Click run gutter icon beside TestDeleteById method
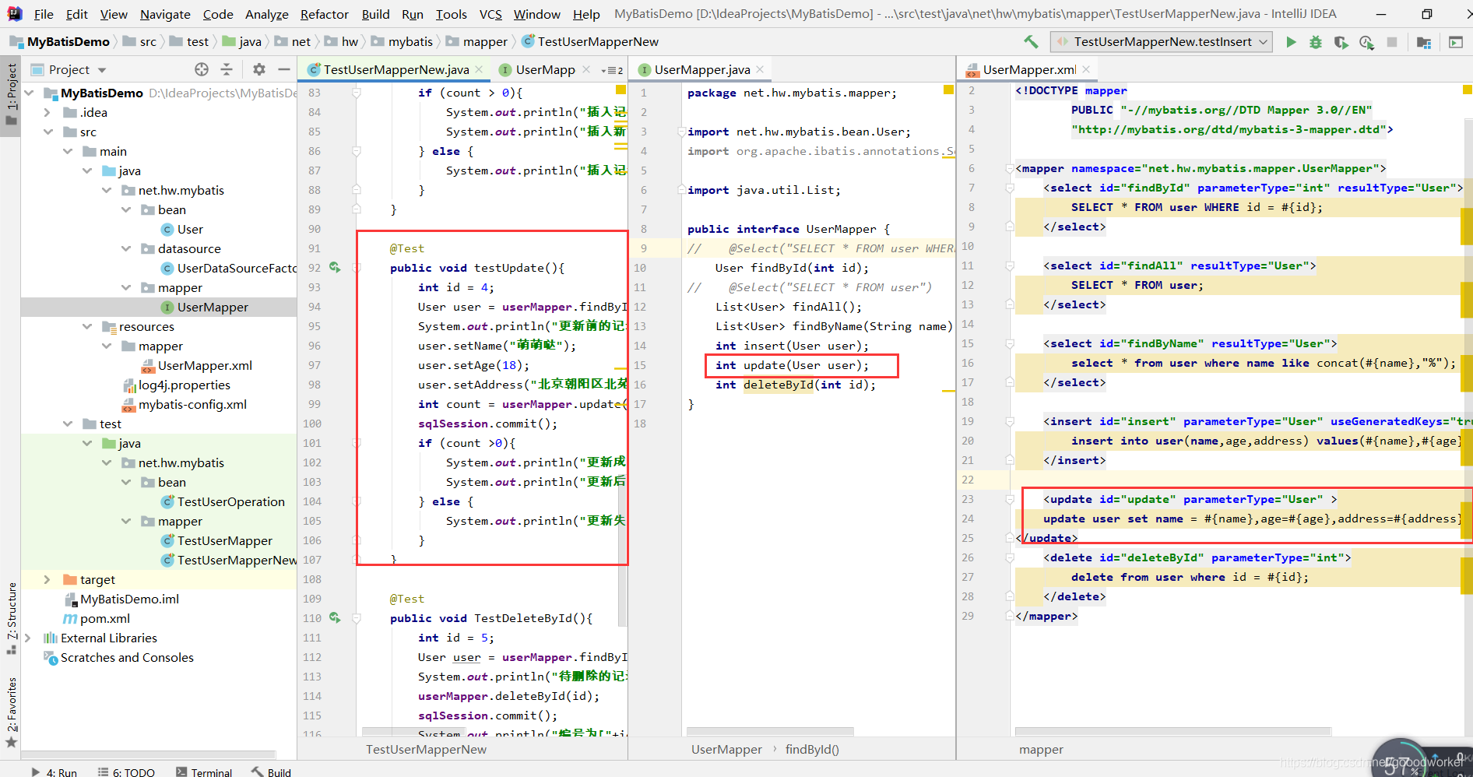 pos(335,617)
